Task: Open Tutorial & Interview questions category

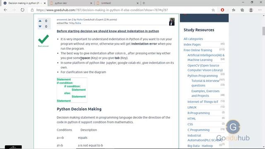Action: click(205, 83)
